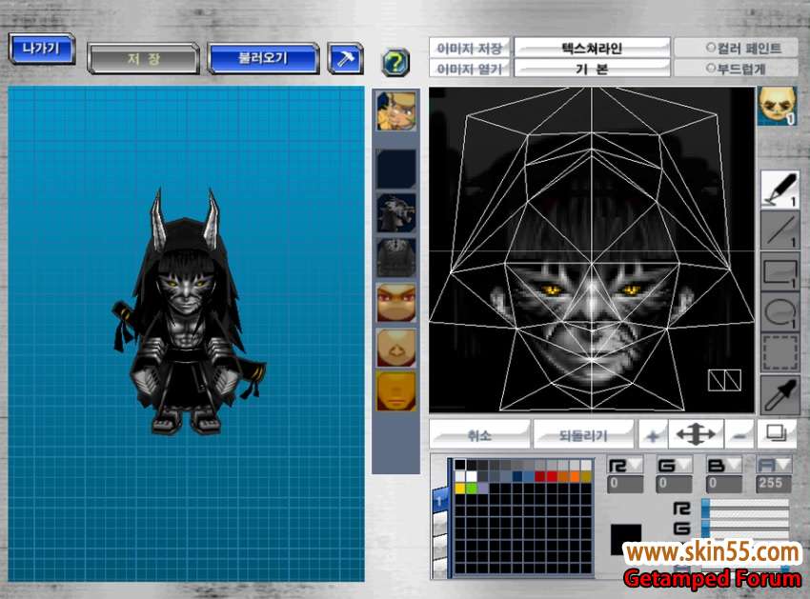Click the 이미지 열기 button
This screenshot has height=599, width=810.
pyautogui.click(x=470, y=69)
